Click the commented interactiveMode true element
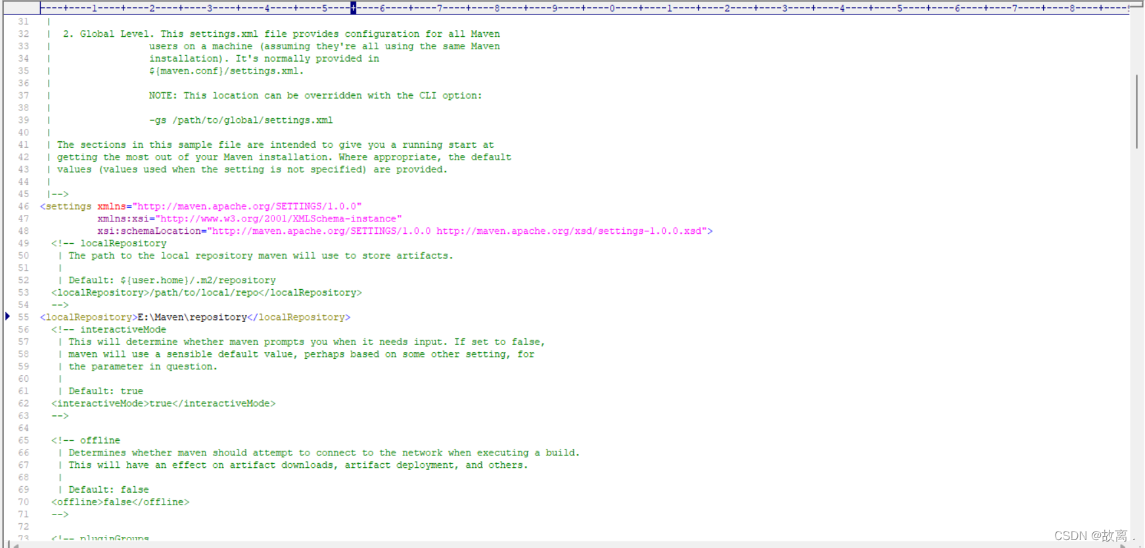Screen dimensions: 1145x548 [164, 403]
